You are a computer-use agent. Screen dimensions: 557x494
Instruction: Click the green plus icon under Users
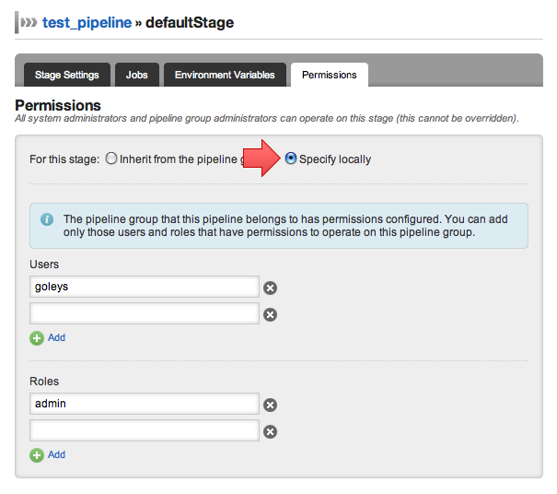pyautogui.click(x=37, y=338)
